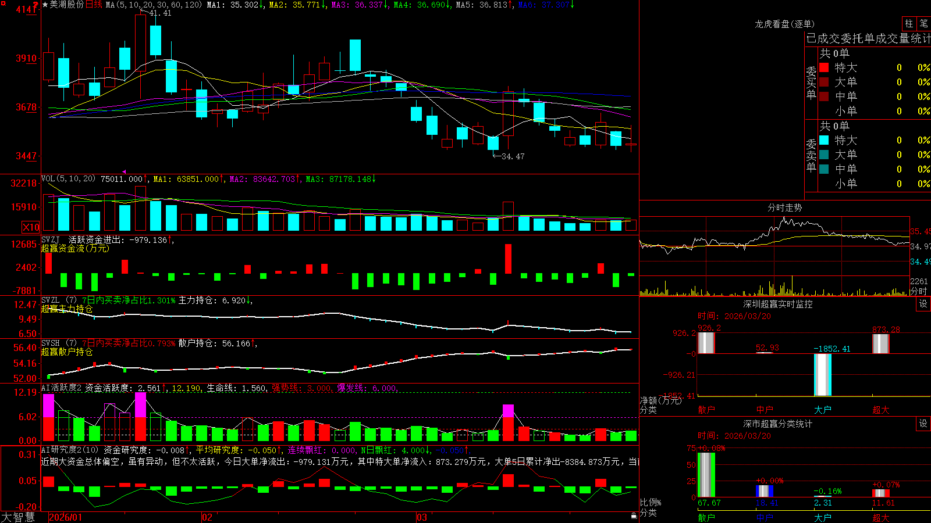
Task: Click the 爆发线: 6.000 label
Action: [x=367, y=388]
